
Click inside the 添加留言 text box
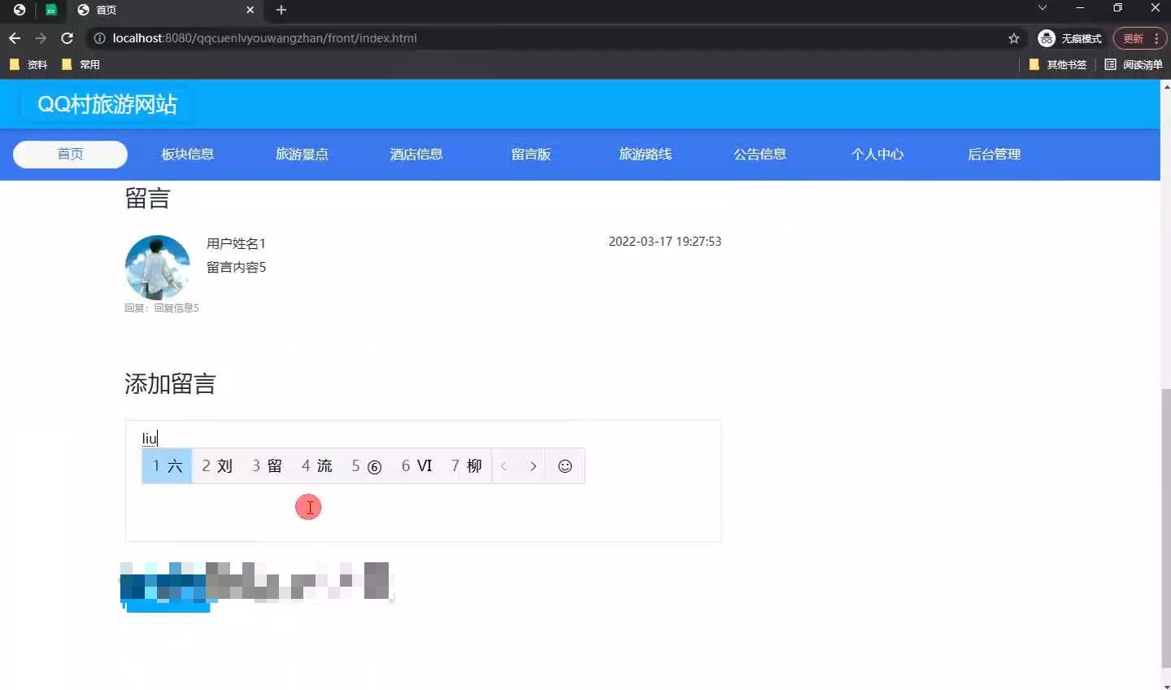tap(423, 481)
